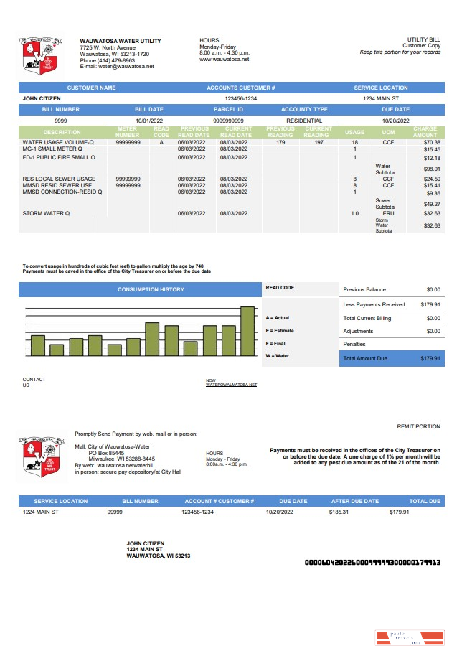The width and height of the screenshot is (462, 656).
Task: Click current reading value 197
Action: coord(319,142)
